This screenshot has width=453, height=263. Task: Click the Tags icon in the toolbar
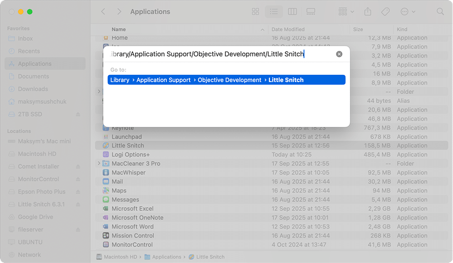[x=385, y=11]
